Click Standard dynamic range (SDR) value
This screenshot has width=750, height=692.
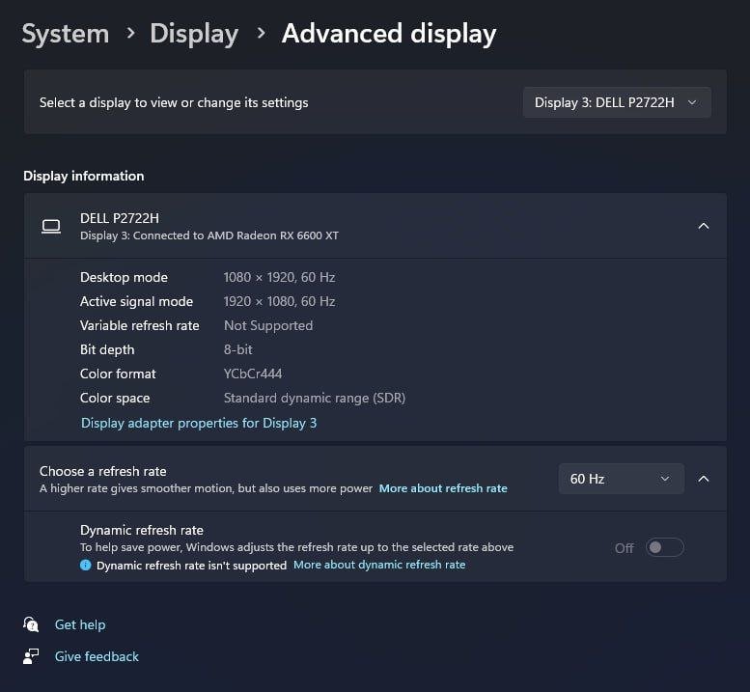[x=315, y=398]
